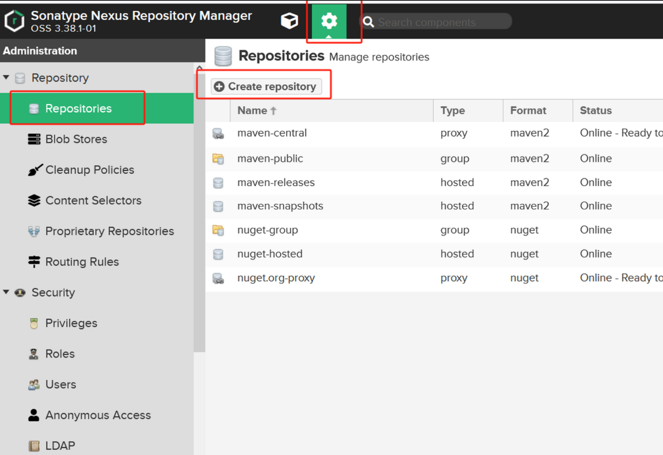Viewport: 663px width, 455px height.
Task: Click the sidebar scrollbar up arrow
Action: tap(199, 68)
